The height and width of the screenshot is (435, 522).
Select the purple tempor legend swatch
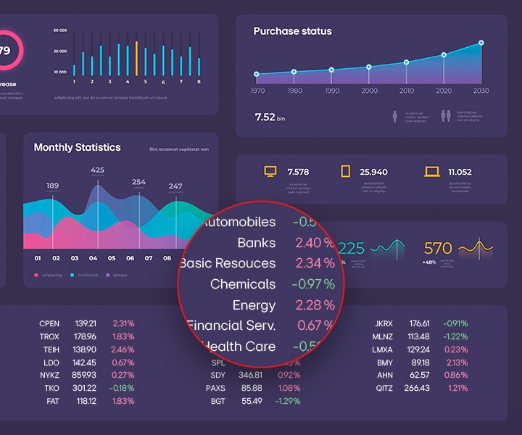107,275
